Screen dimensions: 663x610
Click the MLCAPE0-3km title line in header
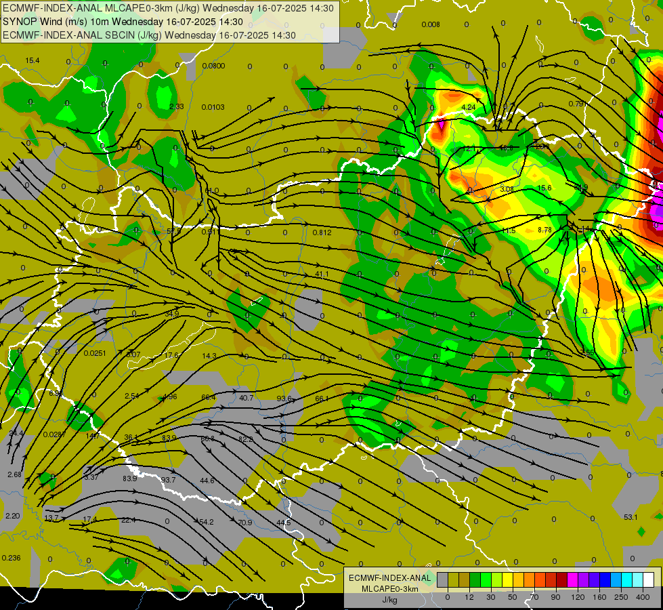tap(168, 8)
